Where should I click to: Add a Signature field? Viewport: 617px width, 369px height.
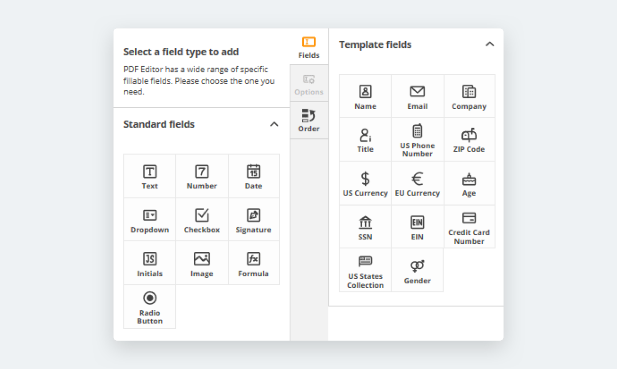(x=254, y=220)
